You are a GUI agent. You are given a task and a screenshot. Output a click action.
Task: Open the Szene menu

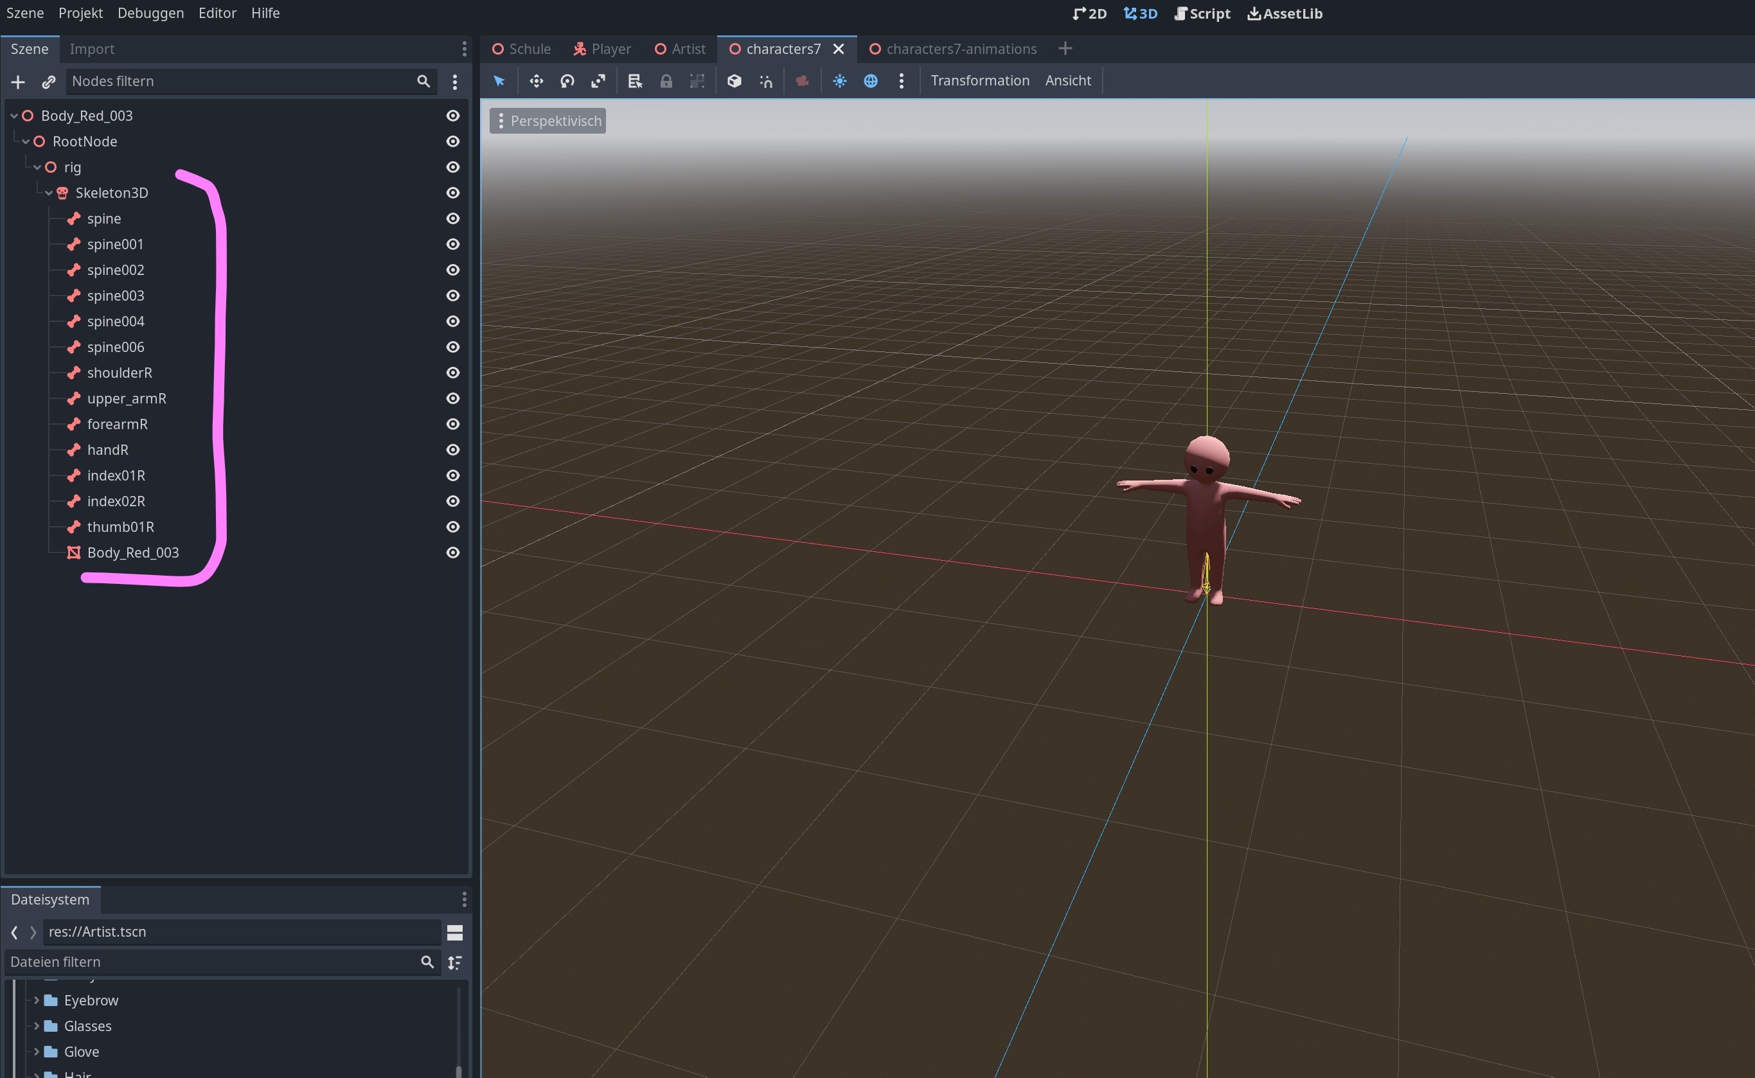pyautogui.click(x=25, y=13)
